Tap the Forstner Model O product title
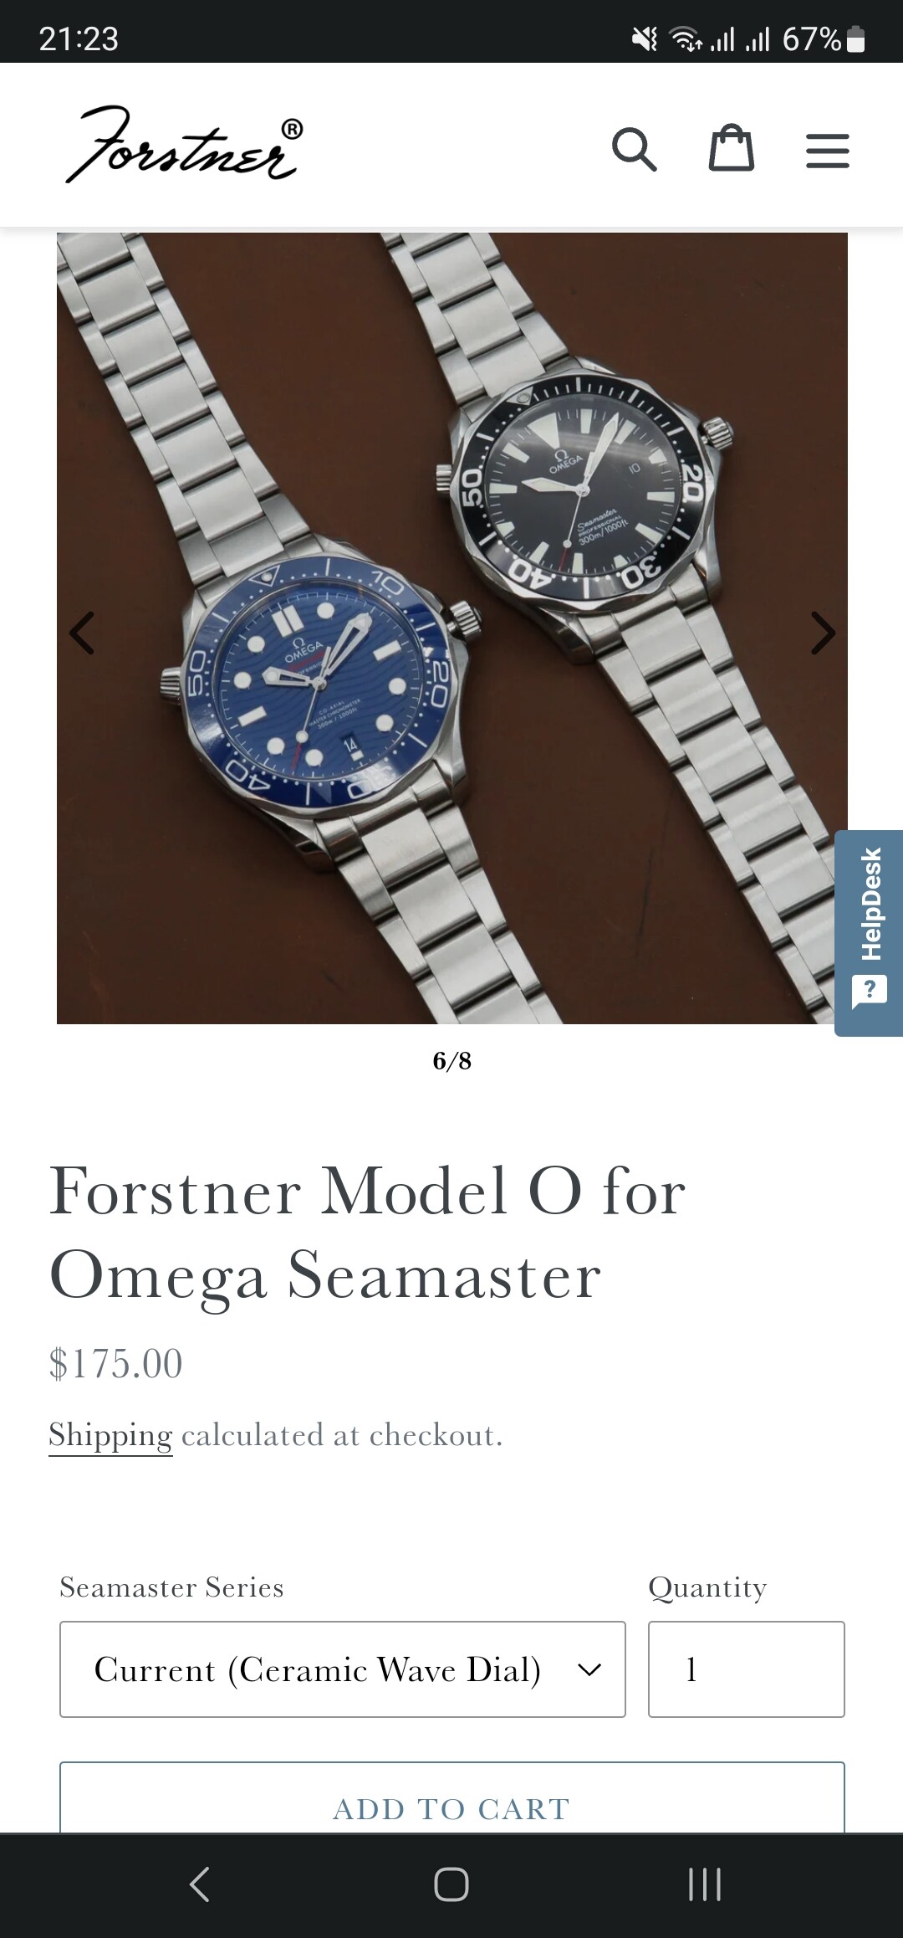 (x=368, y=1233)
